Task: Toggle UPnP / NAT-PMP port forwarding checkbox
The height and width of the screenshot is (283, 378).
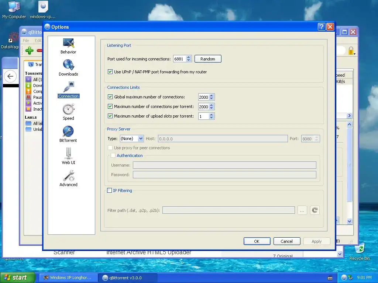Action: pos(110,72)
